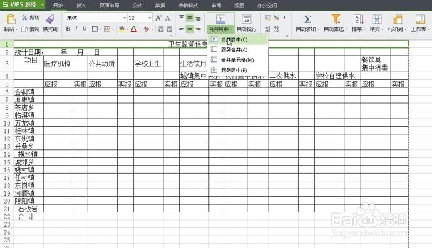
Task: Click the Format (格式) table icon
Action: pyautogui.click(x=377, y=19)
